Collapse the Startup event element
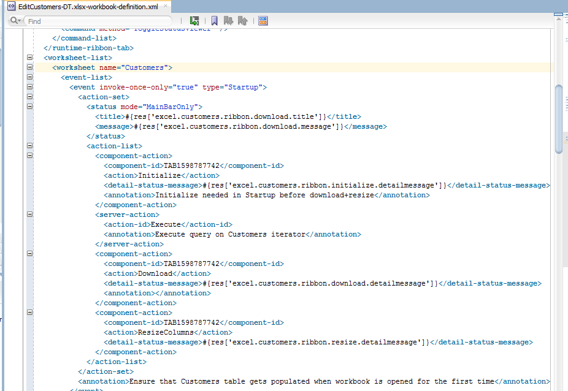Screen dimensions: 568x391 point(29,86)
